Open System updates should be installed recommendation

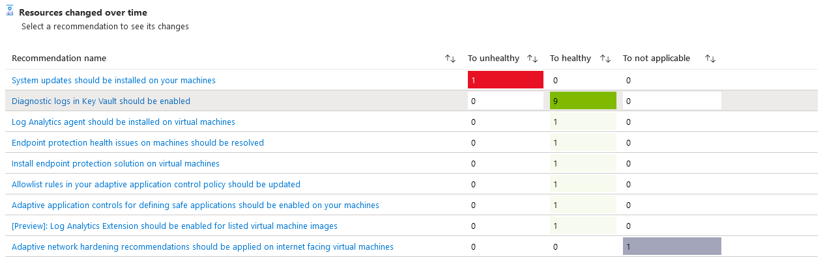pyautogui.click(x=113, y=81)
